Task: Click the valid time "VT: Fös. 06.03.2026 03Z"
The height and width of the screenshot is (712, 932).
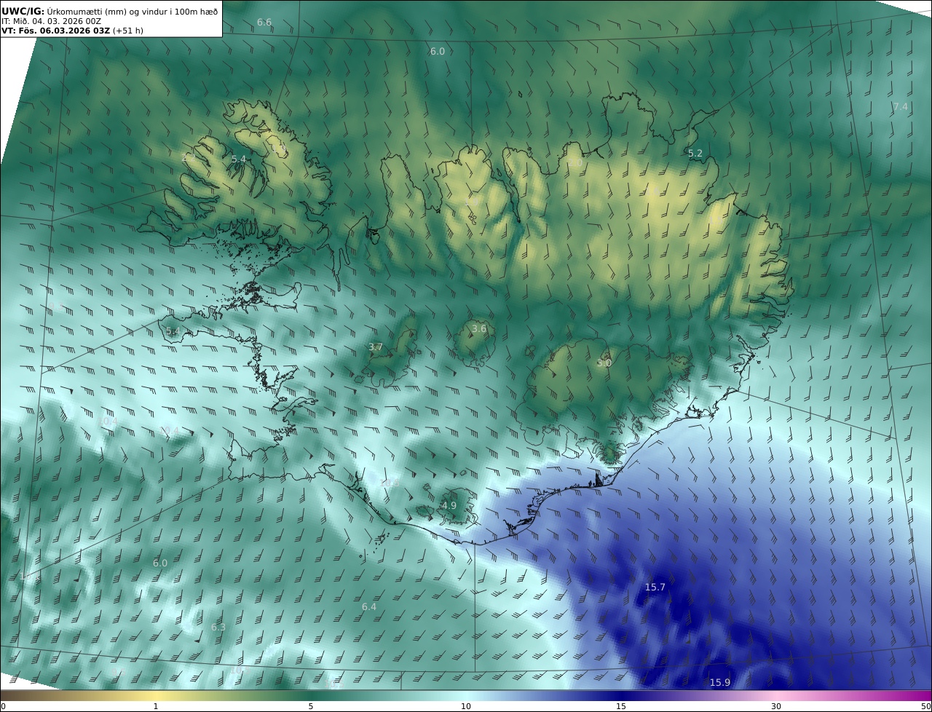Action: (x=55, y=31)
